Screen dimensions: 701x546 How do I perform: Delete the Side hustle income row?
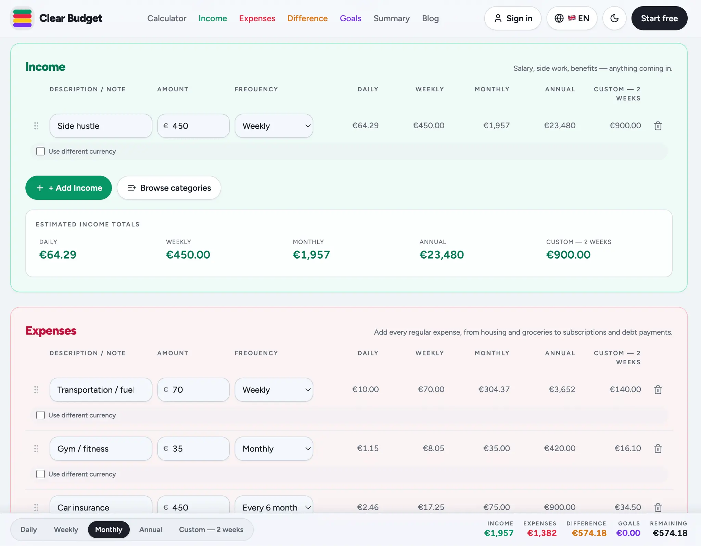pyautogui.click(x=658, y=126)
